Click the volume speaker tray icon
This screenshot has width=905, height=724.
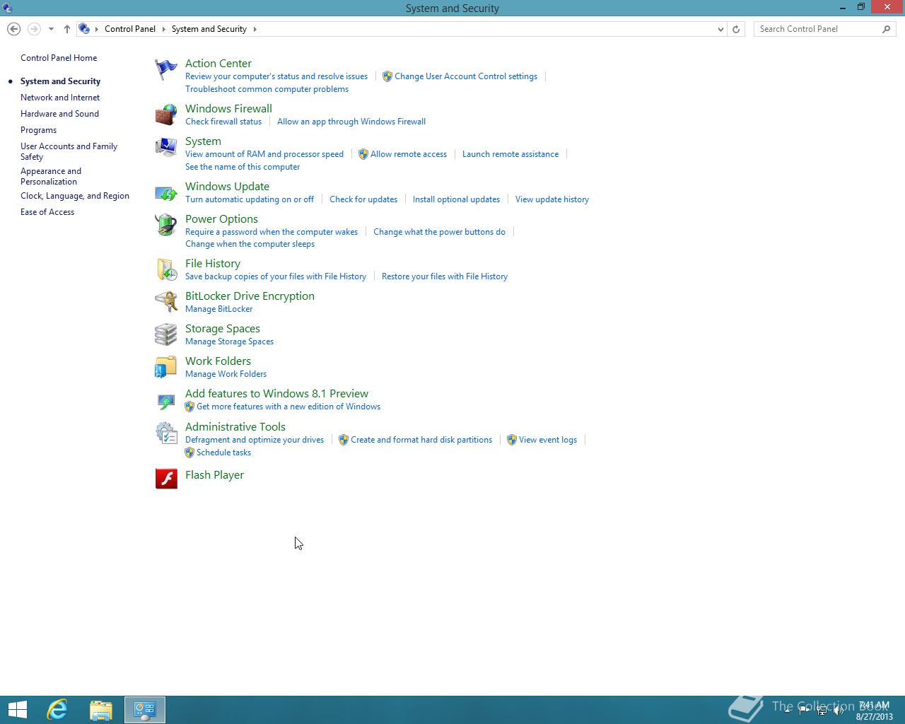click(839, 711)
